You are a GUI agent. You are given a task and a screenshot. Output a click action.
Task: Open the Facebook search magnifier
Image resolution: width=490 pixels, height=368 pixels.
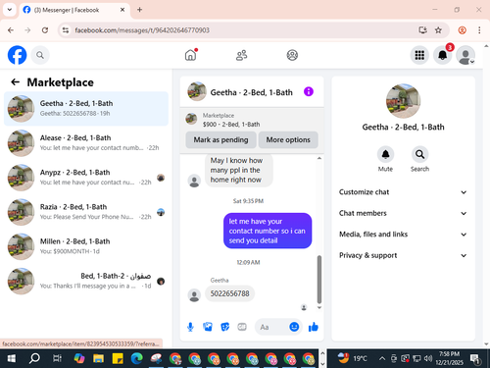[40, 55]
